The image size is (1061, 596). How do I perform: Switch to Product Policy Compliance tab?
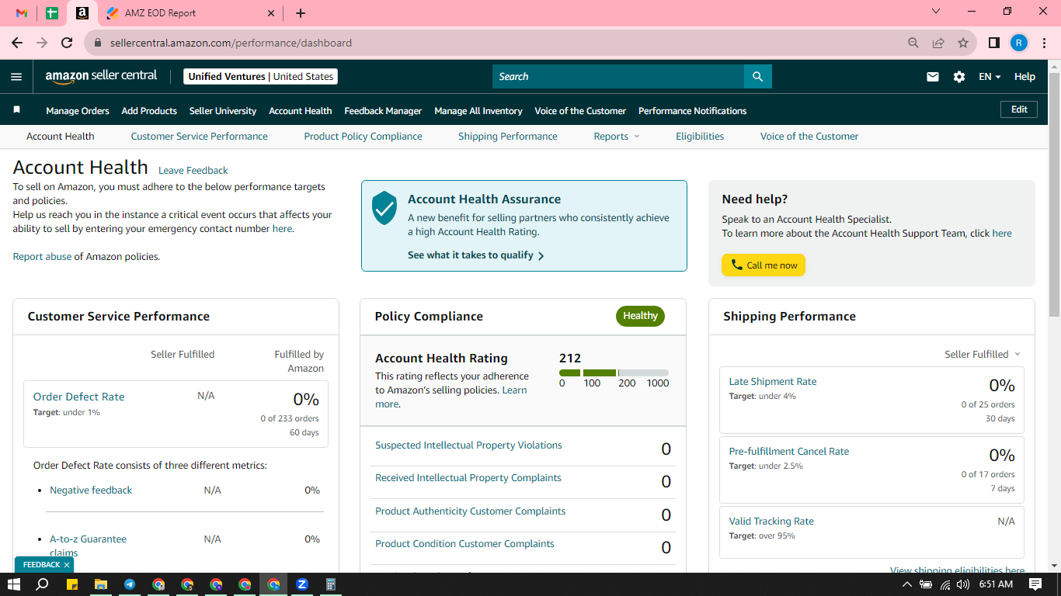tap(364, 136)
